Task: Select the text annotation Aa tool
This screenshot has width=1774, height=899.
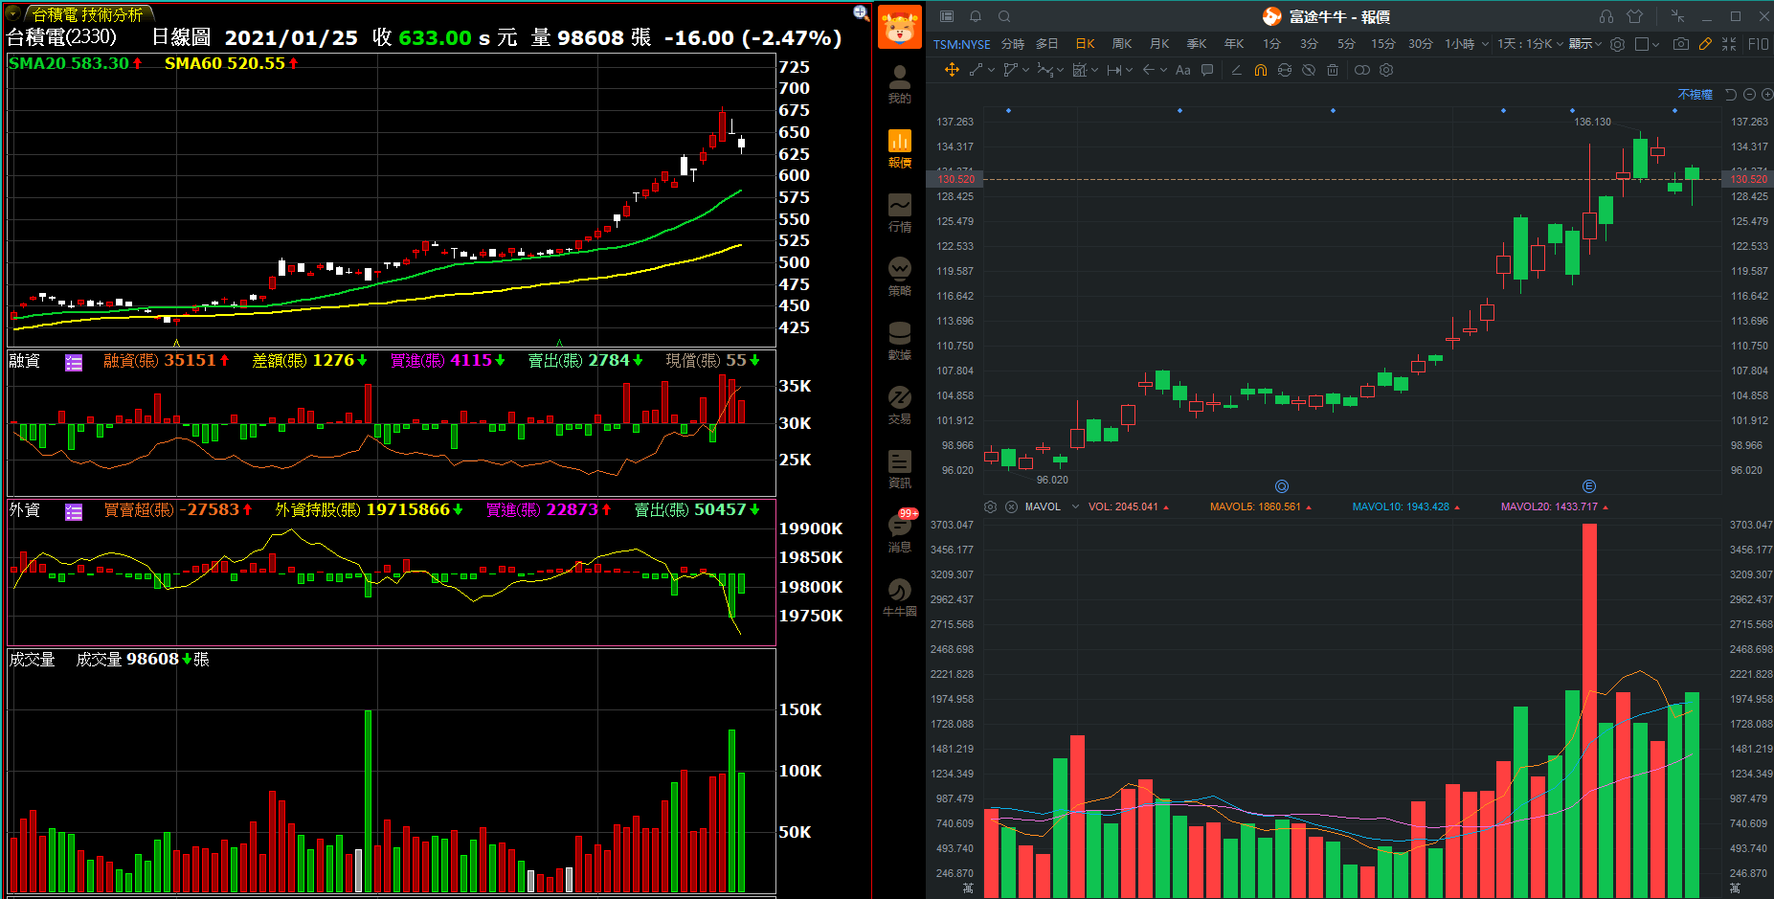Action: pos(1183,70)
